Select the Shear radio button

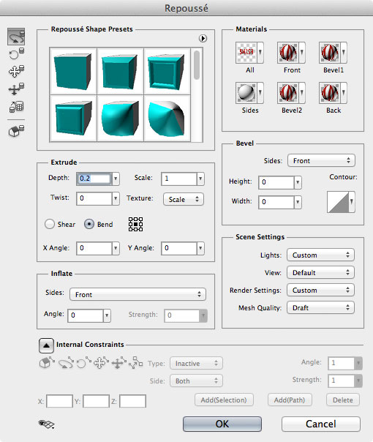tap(50, 225)
